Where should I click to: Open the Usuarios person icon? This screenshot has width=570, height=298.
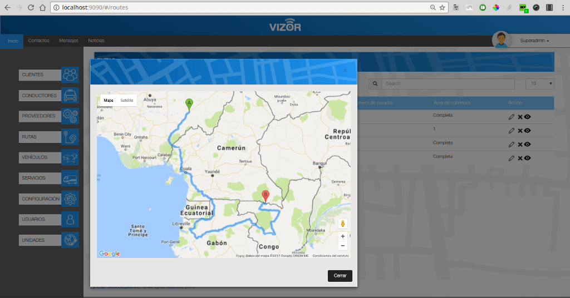coord(70,220)
